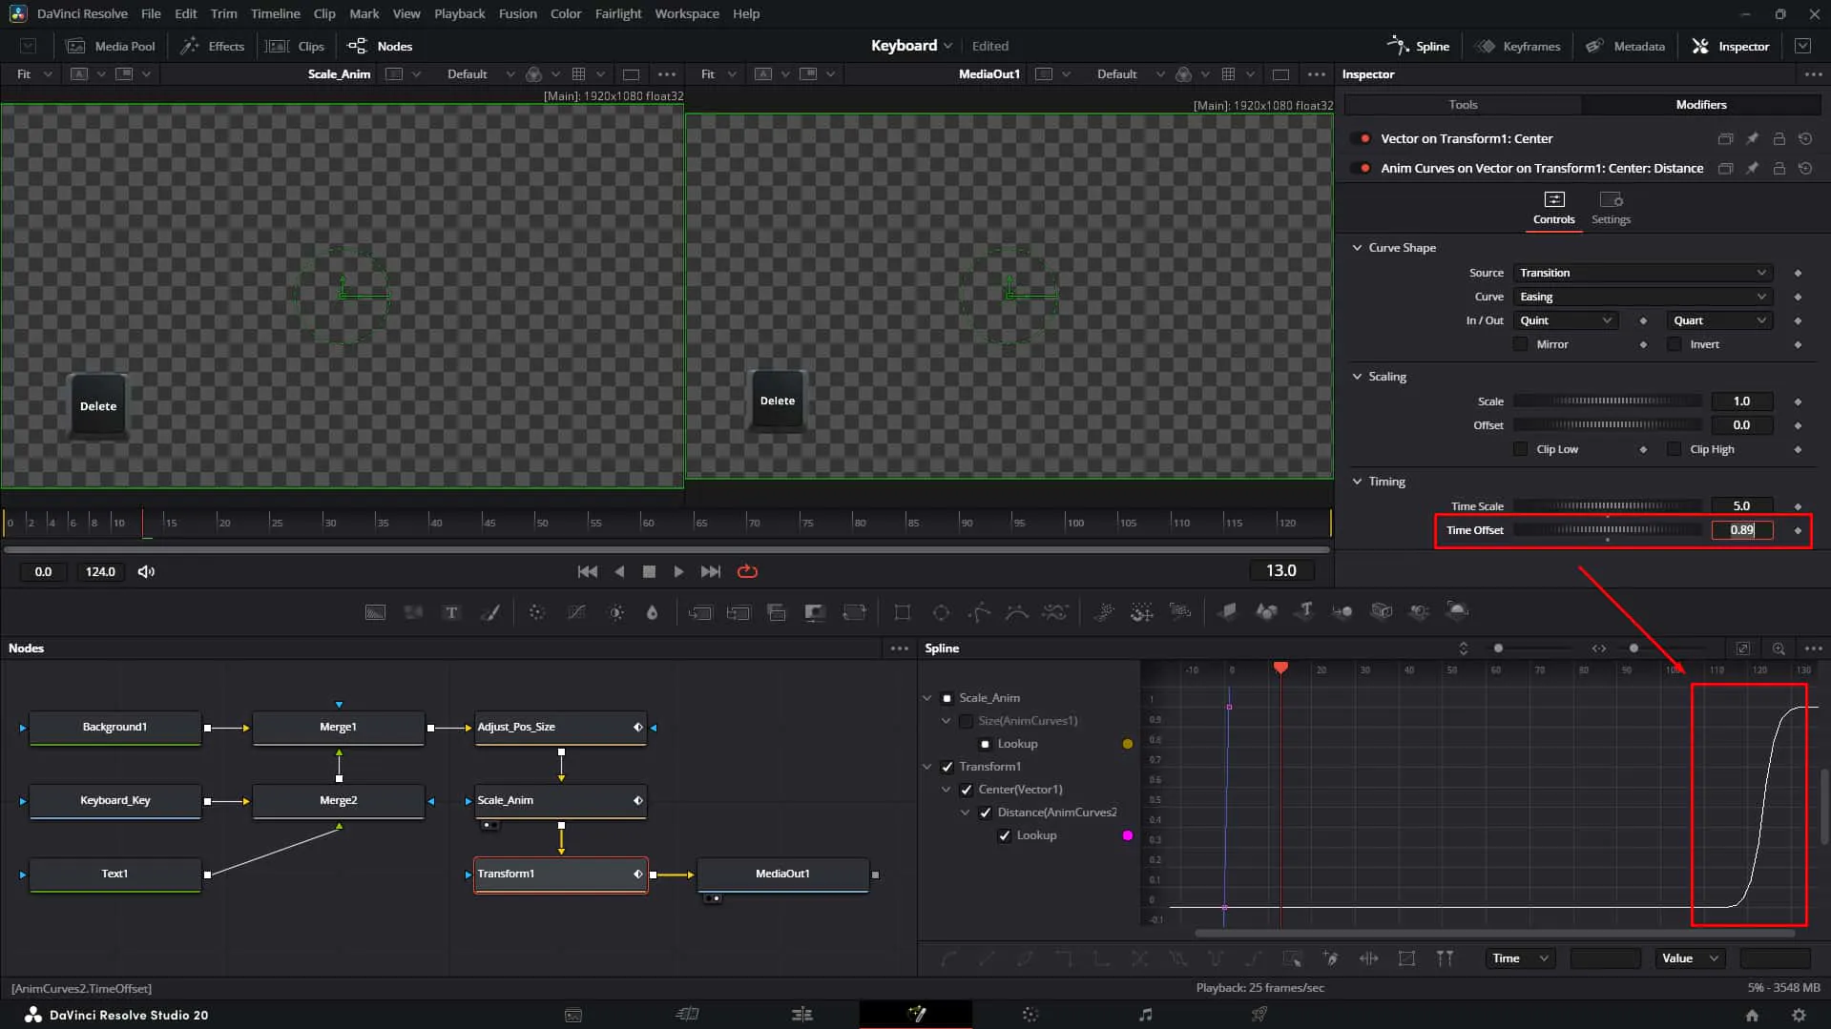
Task: Open the Cut page icon in bottom bar
Action: pyautogui.click(x=687, y=1014)
